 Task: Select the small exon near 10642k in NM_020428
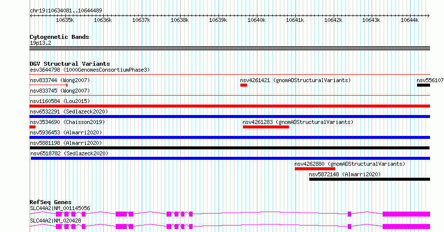tap(349, 227)
